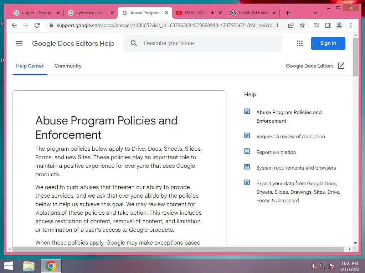Viewport: 365px width, 273px height.
Task: Open the Windows Start menu
Action: coord(9,266)
